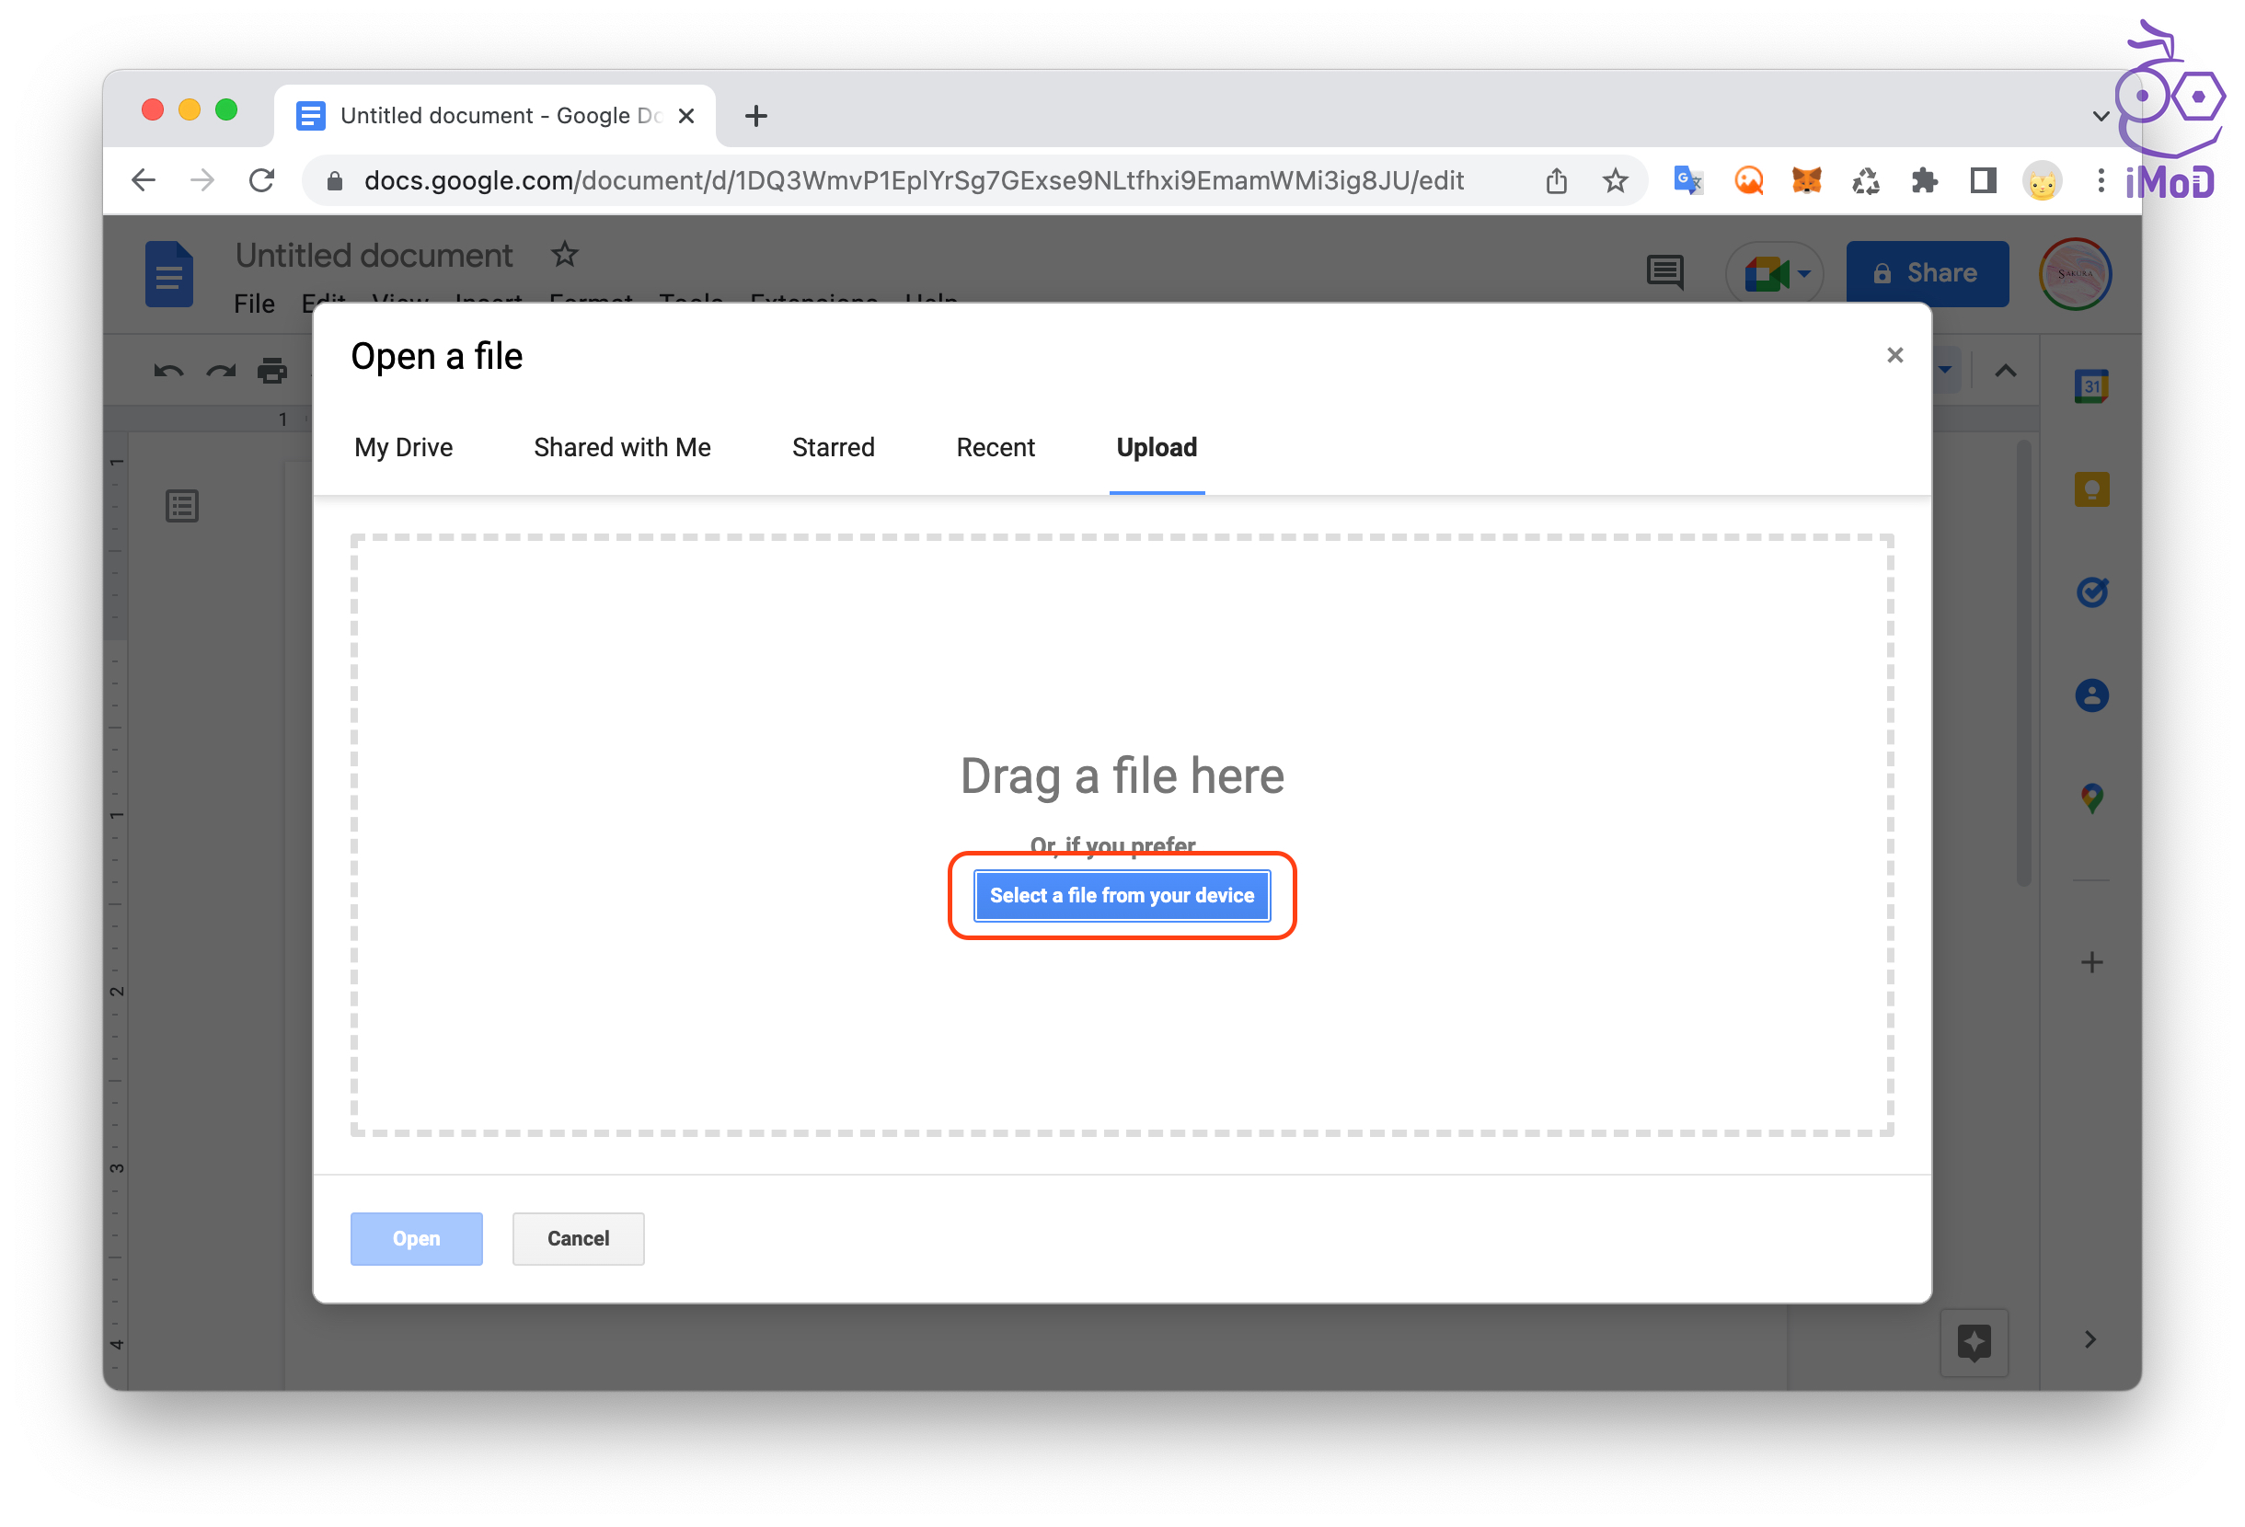Reload the page
Image resolution: width=2245 pixels, height=1527 pixels.
pyautogui.click(x=262, y=180)
